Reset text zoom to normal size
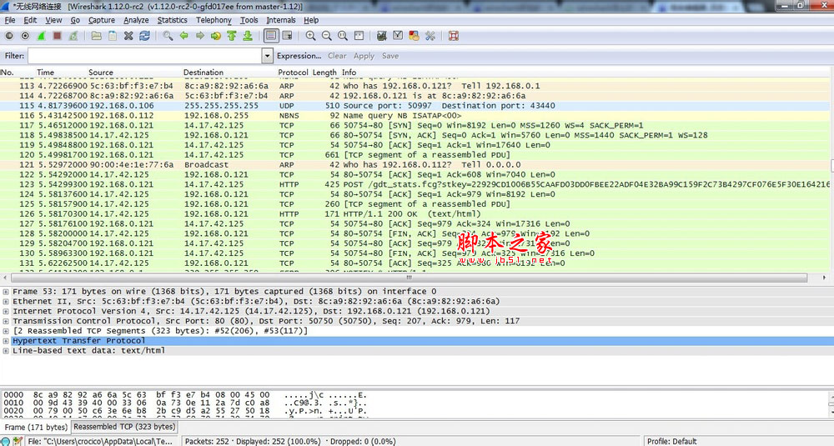The height and width of the screenshot is (446, 834). click(x=343, y=36)
